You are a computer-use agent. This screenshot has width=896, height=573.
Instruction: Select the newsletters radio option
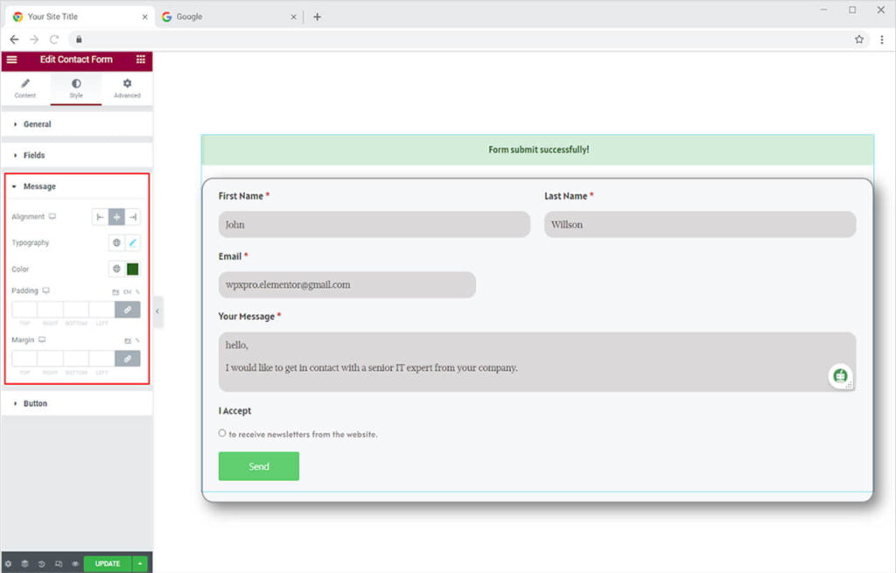pyautogui.click(x=222, y=433)
